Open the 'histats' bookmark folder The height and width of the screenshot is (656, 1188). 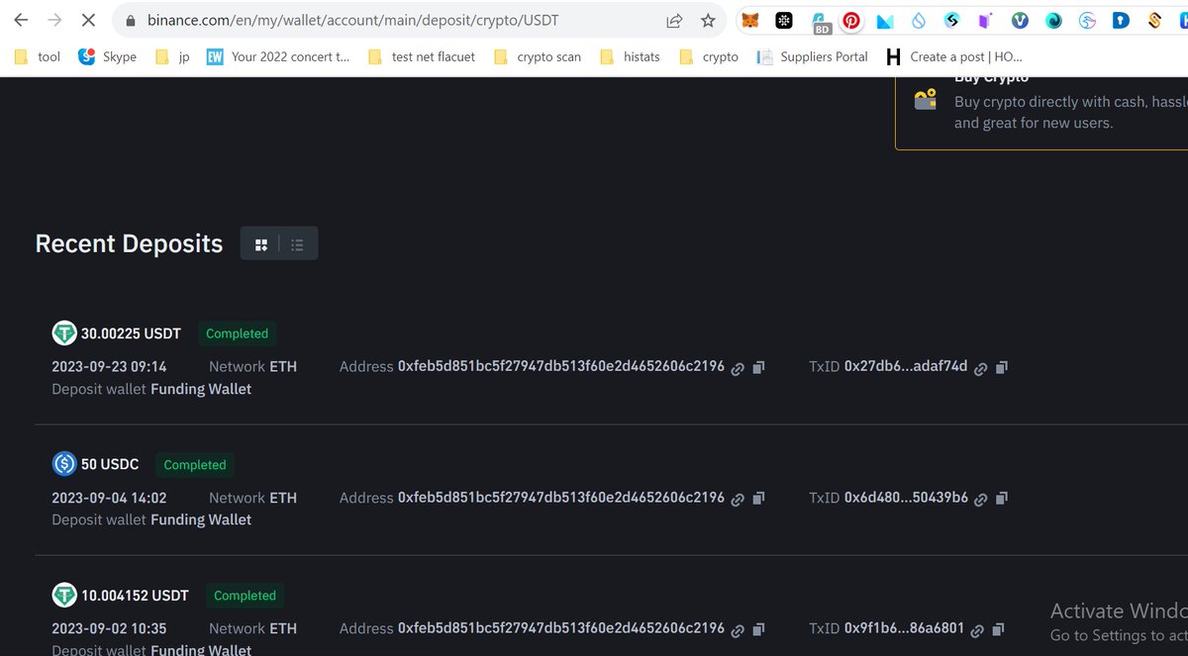[630, 56]
